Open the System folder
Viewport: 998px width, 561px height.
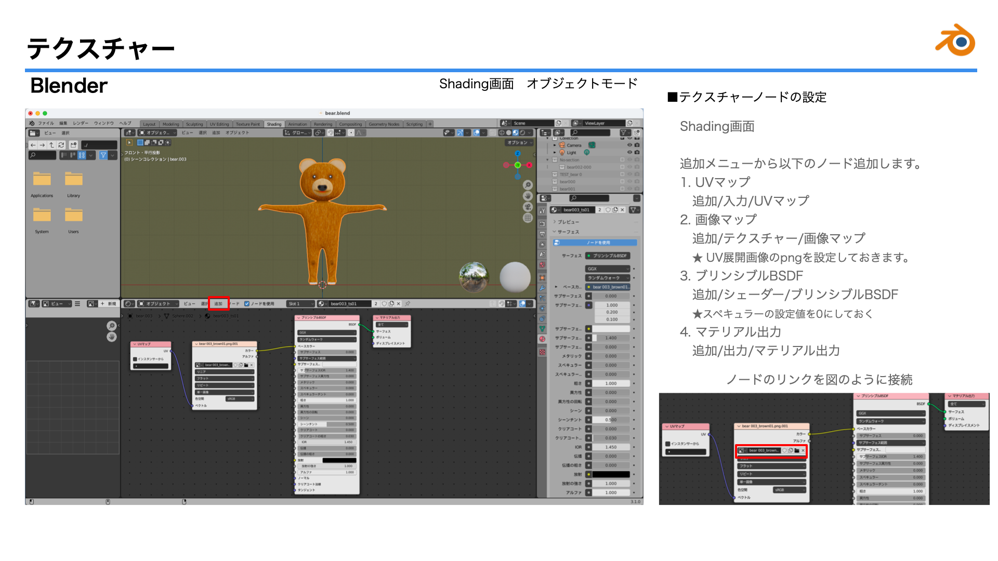(x=42, y=220)
